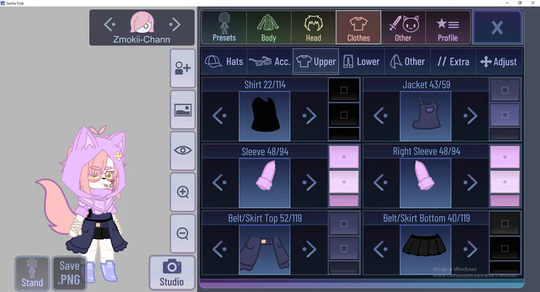Pick the second light Sleeve 48/94 swatch
The height and width of the screenshot is (292, 540).
(344, 182)
